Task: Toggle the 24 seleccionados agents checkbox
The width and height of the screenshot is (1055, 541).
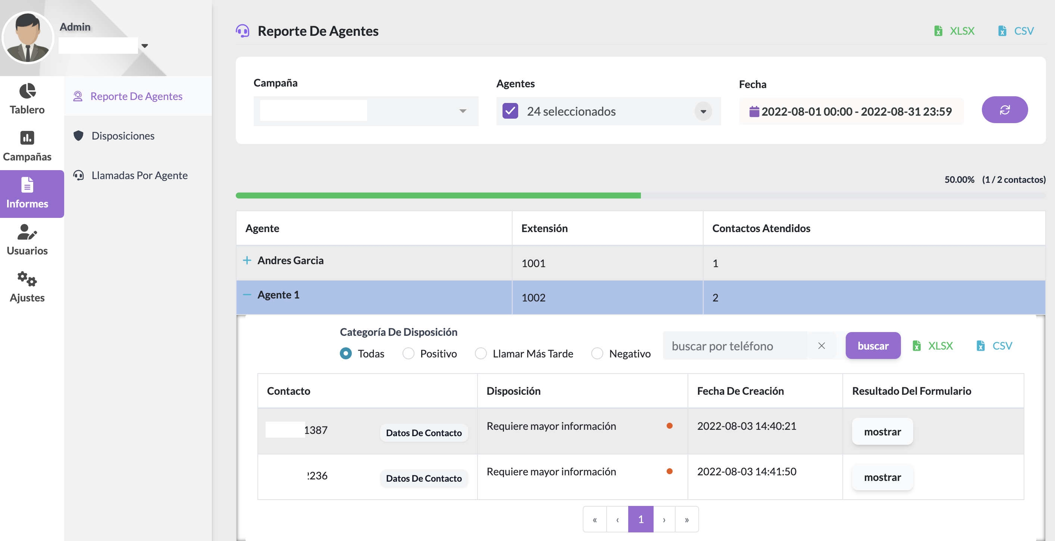Action: click(x=510, y=111)
